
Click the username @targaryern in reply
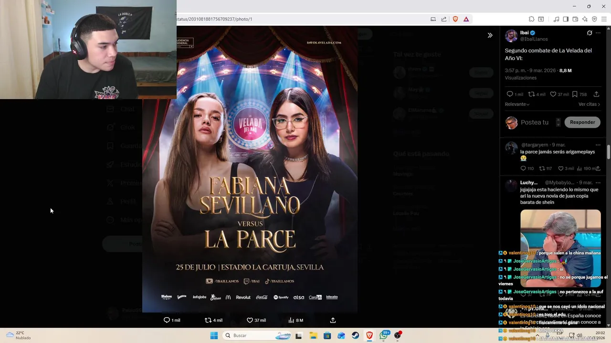[x=535, y=145]
